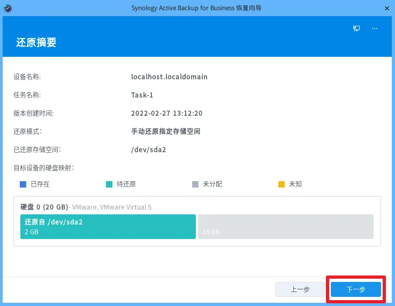Click version time 2022-02-27 13:12:20
The width and height of the screenshot is (395, 306).
(x=167, y=113)
